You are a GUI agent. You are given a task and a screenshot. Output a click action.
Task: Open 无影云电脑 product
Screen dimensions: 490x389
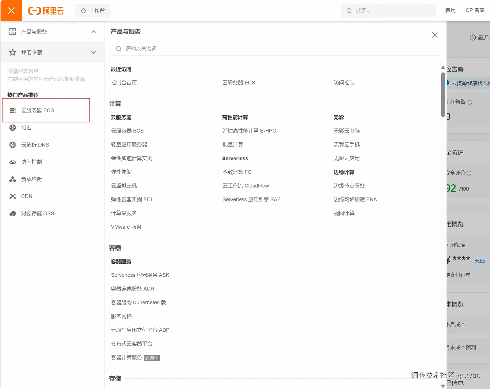347,131
